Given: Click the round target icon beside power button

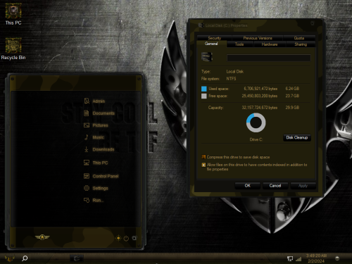Looking at the screenshot, I should pos(118,238).
